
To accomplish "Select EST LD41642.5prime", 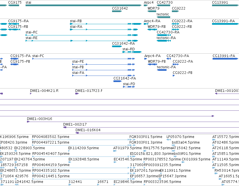I will 17,185.
